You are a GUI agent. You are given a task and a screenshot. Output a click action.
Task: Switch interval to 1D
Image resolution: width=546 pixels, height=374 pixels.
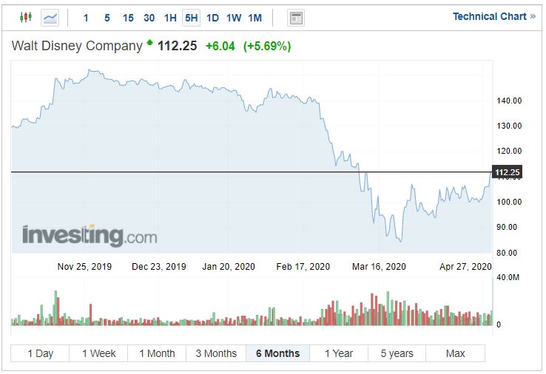212,17
